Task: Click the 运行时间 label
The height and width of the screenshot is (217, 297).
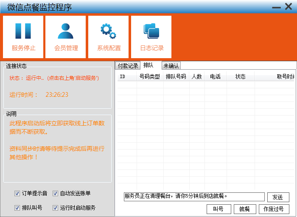Action: point(23,95)
